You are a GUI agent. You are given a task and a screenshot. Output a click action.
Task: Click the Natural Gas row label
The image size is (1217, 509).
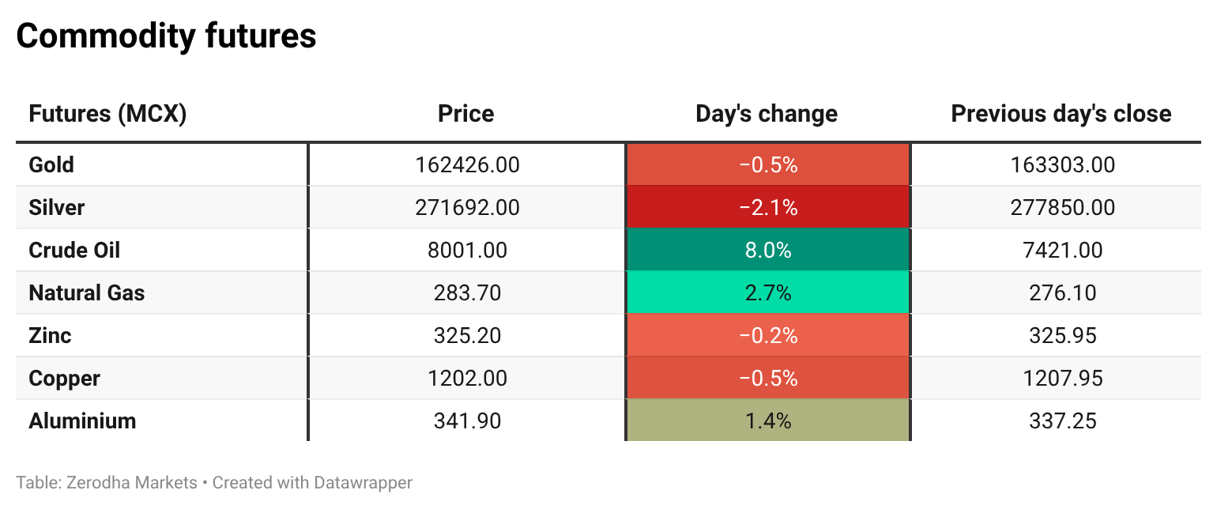tap(87, 293)
